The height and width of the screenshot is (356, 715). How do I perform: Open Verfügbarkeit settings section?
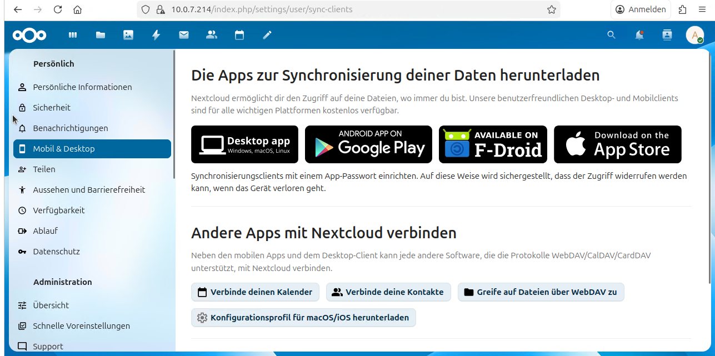(92, 210)
